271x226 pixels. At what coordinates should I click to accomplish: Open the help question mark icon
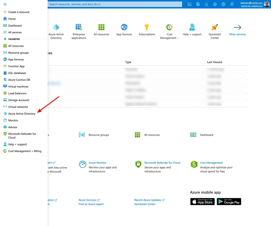click(223, 4)
